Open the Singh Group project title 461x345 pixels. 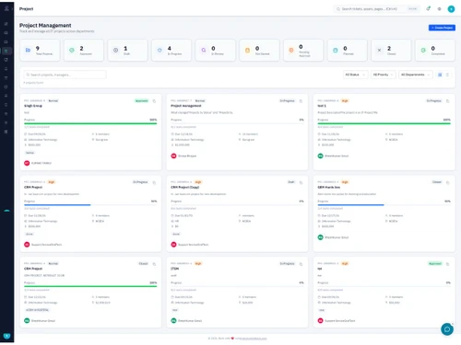[x=33, y=106]
